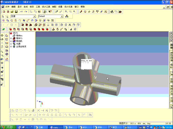Switch to the 实体 taskbar window
173x129 pixels.
click(x=100, y=127)
